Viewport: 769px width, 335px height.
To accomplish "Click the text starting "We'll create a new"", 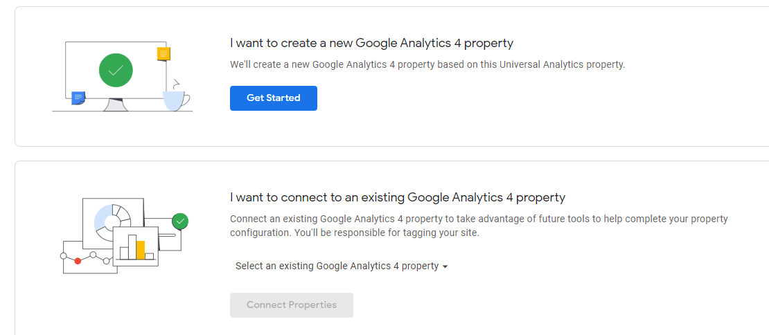I will coord(427,64).
